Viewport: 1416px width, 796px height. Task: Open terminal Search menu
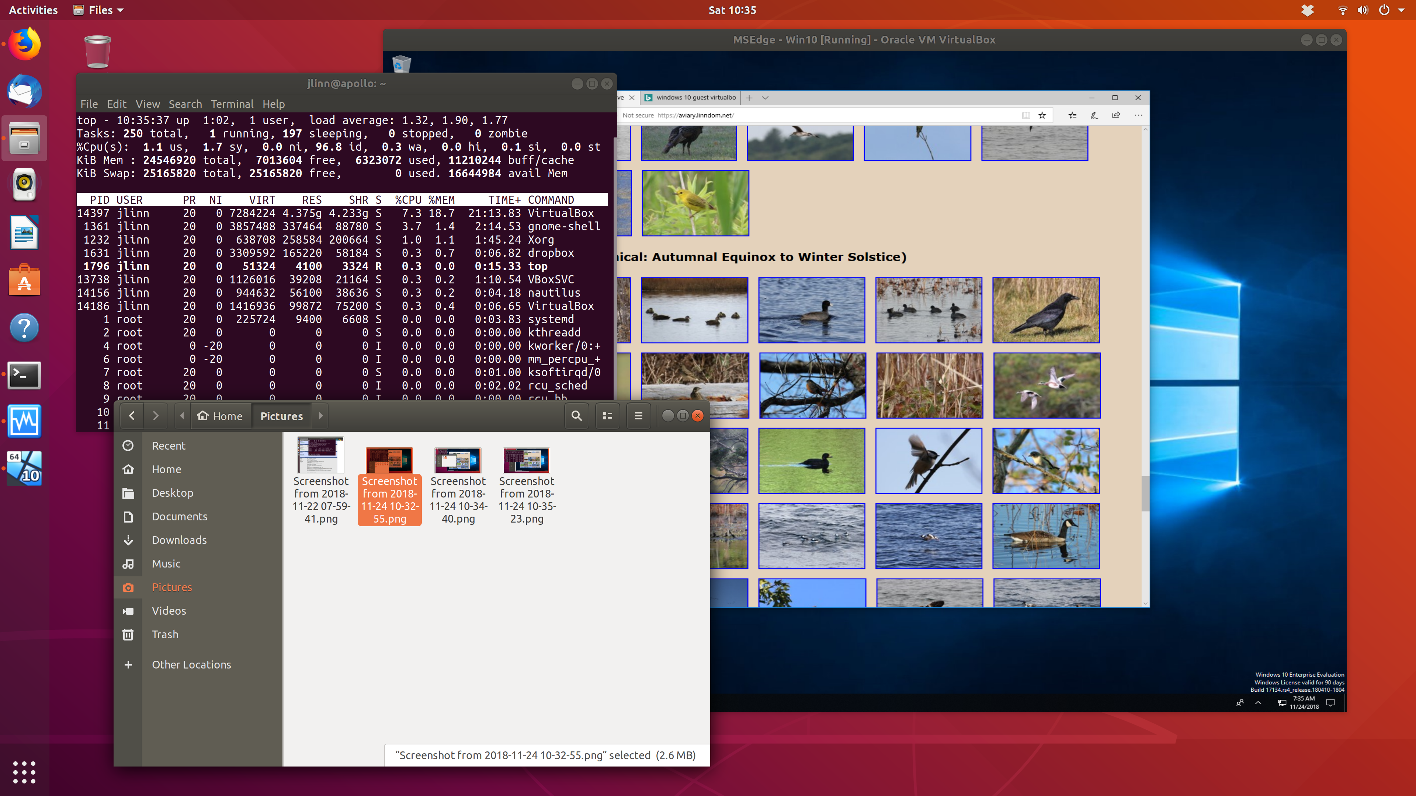[x=185, y=104]
